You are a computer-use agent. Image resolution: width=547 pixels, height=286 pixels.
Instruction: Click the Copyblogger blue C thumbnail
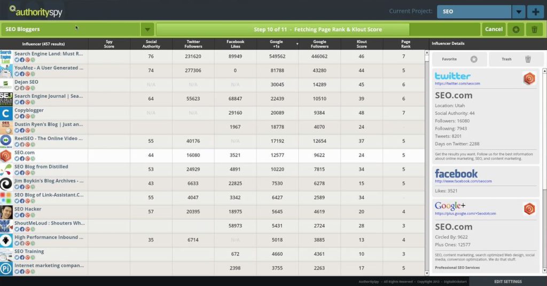click(x=6, y=113)
